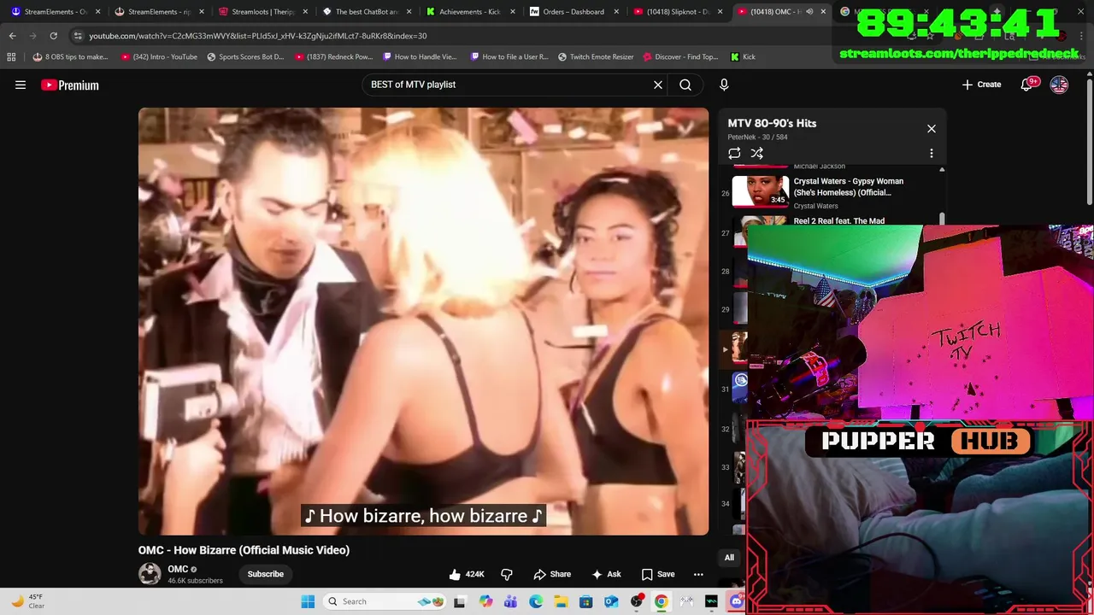Image resolution: width=1094 pixels, height=615 pixels.
Task: Open Windows Start menu
Action: pyautogui.click(x=309, y=601)
